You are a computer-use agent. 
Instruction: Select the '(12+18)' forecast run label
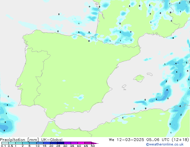[x=180, y=140]
